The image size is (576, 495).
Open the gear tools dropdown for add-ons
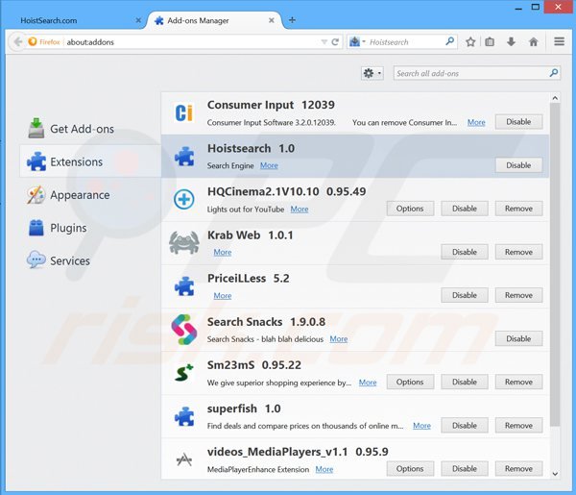pos(372,74)
